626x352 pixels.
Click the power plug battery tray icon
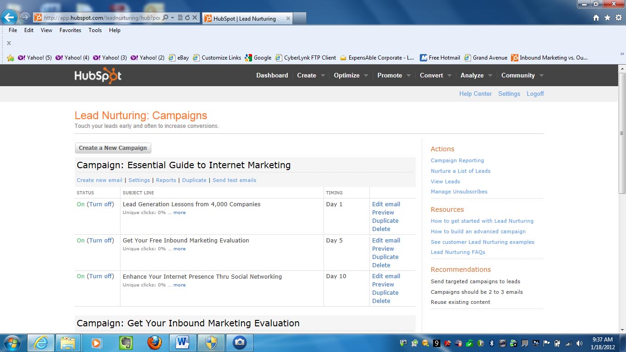557,343
